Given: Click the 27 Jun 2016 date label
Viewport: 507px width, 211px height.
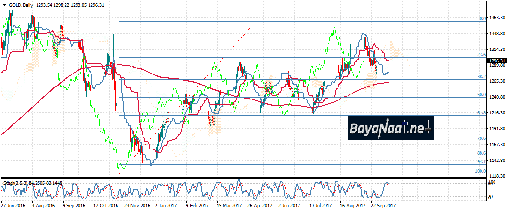Looking at the screenshot, I should (x=13, y=205).
